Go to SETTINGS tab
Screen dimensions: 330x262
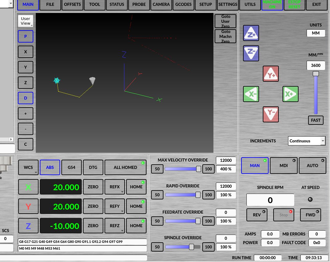[228, 5]
